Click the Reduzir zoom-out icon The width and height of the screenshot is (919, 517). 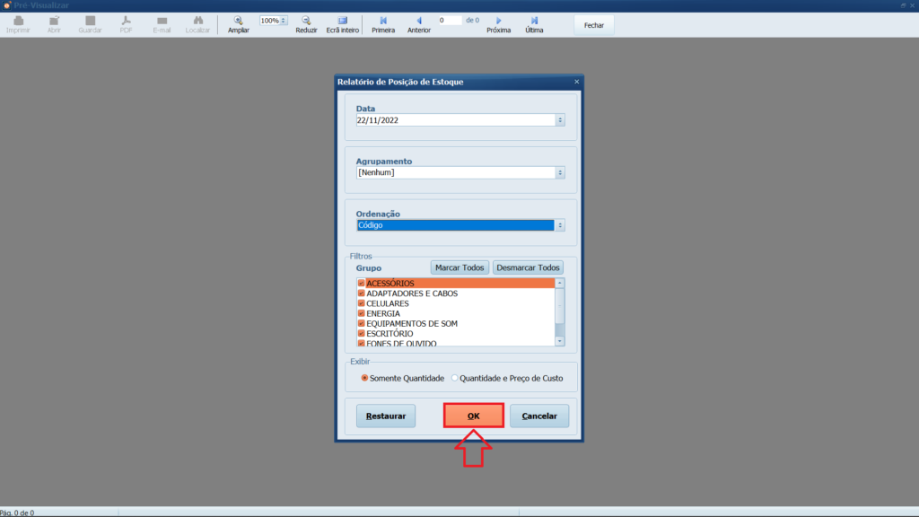[306, 20]
